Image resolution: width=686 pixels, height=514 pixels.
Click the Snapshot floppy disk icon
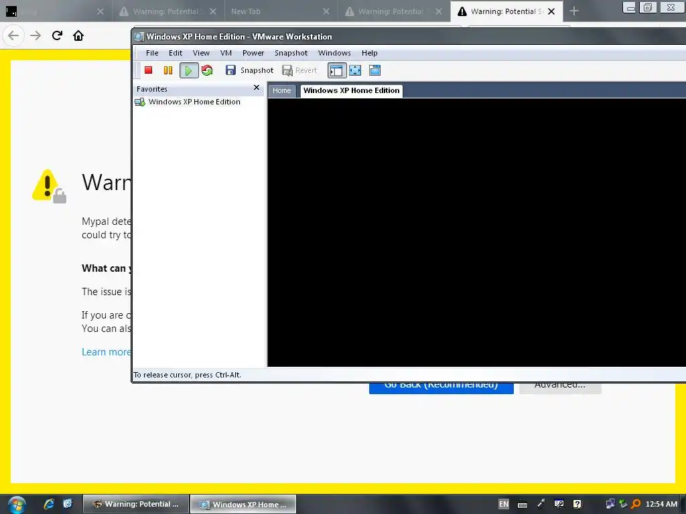230,70
